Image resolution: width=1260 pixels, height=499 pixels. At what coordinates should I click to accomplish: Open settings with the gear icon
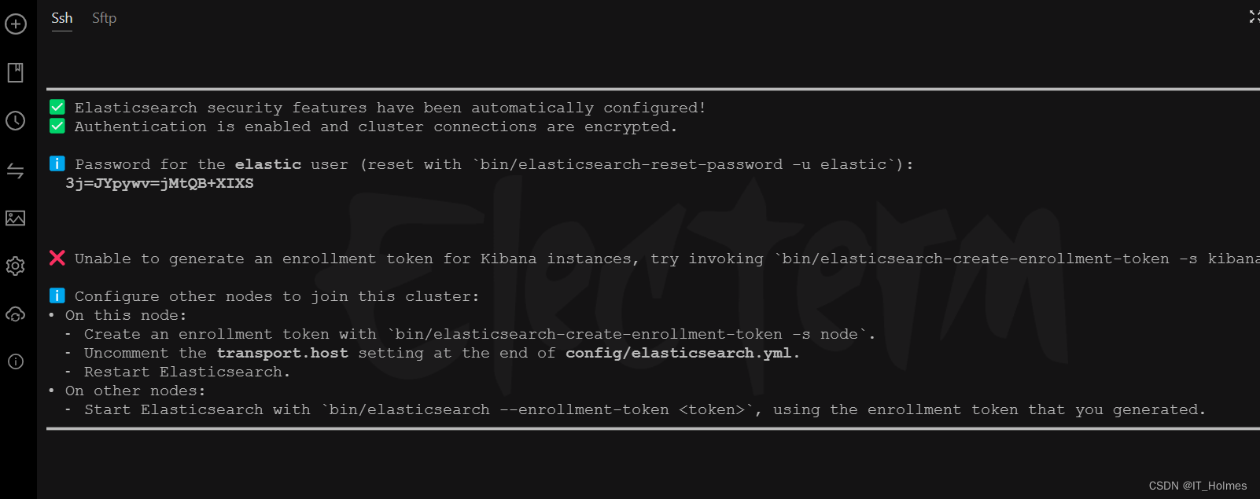[x=16, y=266]
